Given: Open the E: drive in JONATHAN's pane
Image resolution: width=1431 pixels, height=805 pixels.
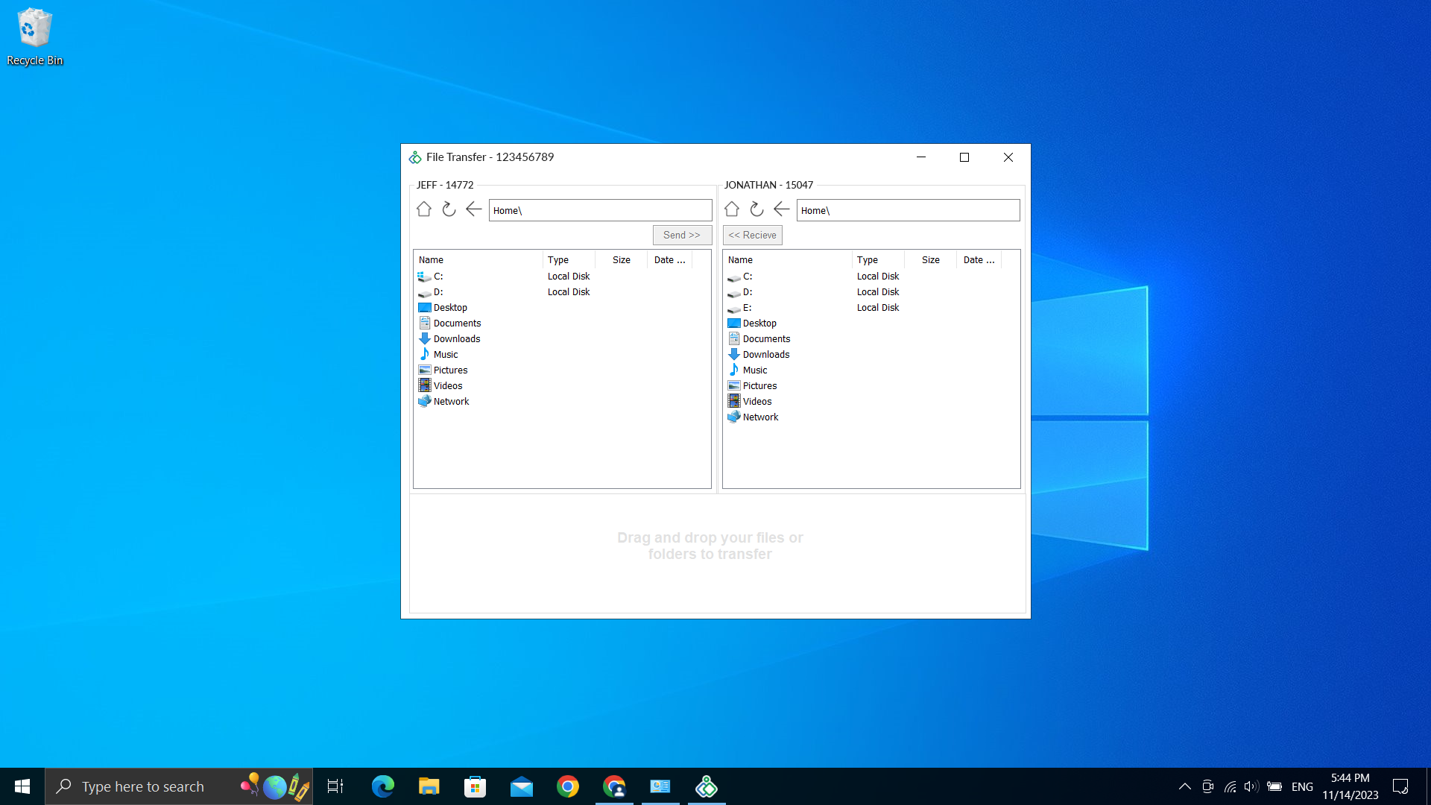Looking at the screenshot, I should 747,307.
